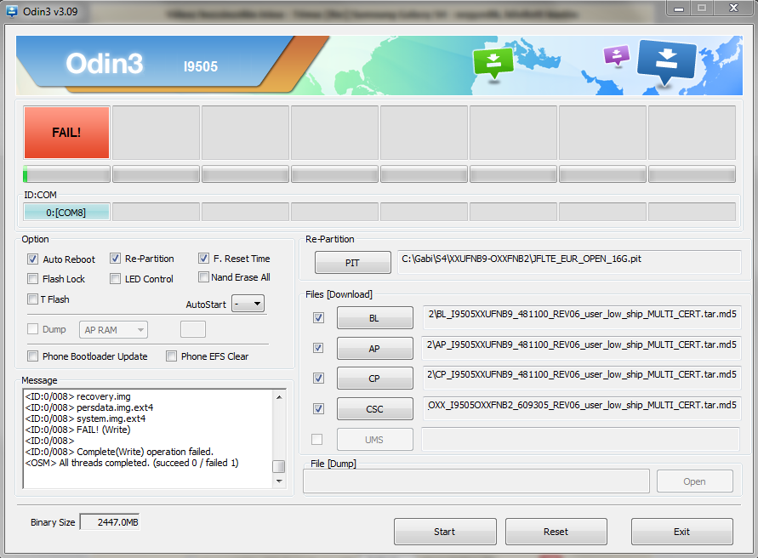Click the Binary Size value field
The height and width of the screenshot is (558, 758).
click(x=110, y=522)
